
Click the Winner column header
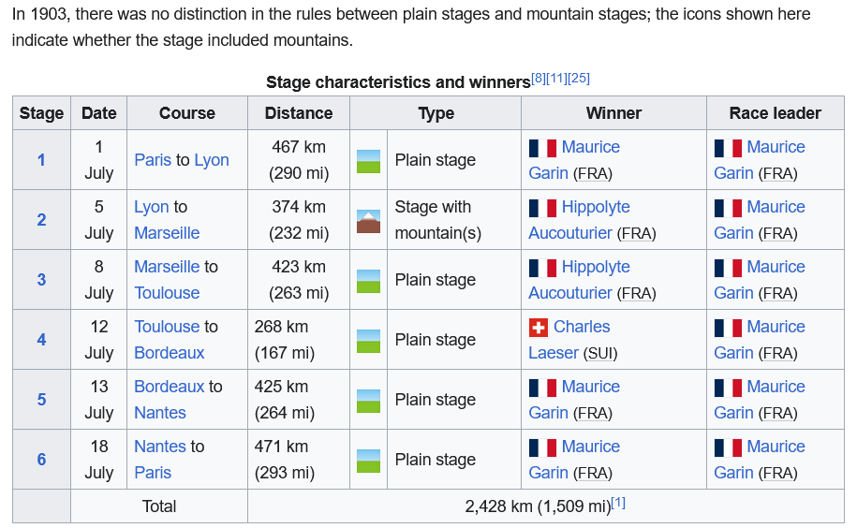[613, 113]
